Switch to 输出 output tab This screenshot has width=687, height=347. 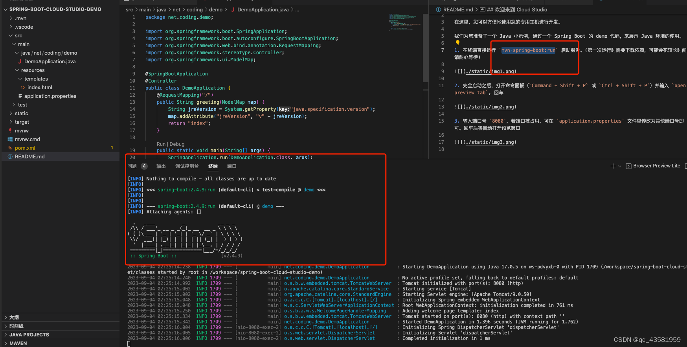pyautogui.click(x=161, y=166)
